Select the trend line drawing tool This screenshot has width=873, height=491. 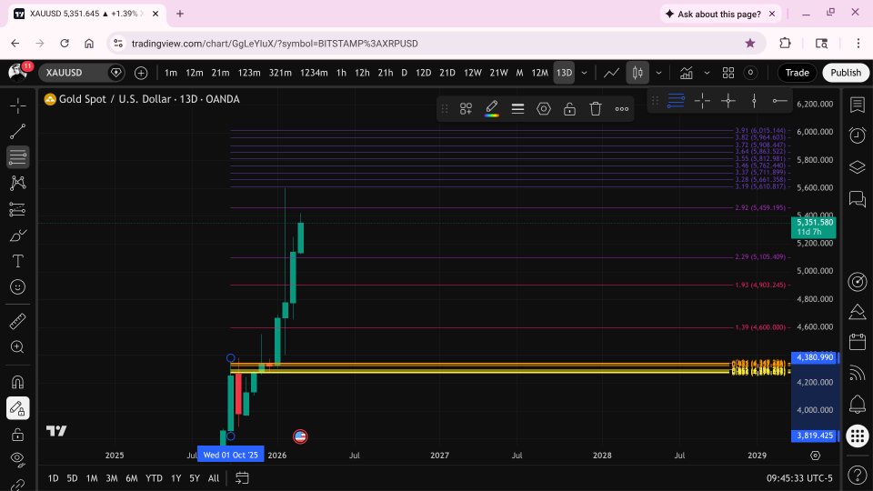point(17,131)
